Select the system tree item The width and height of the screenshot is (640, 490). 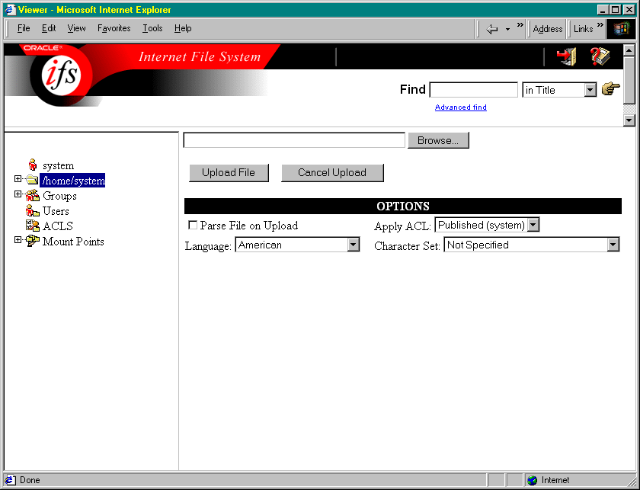[59, 165]
